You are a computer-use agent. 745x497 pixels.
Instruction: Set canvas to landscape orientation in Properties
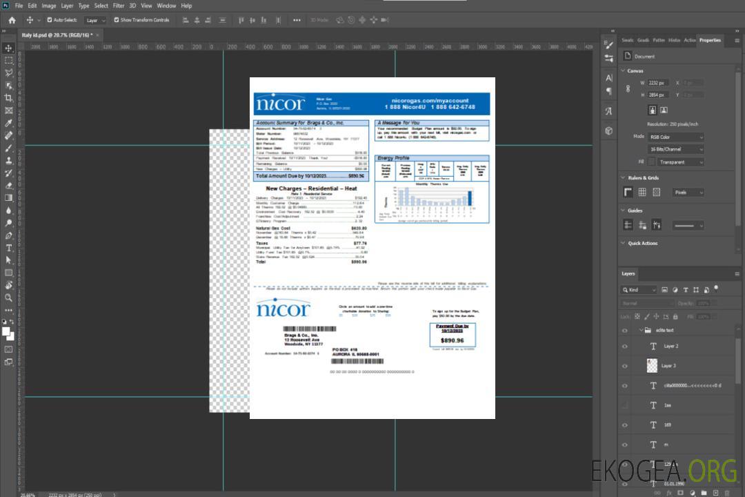pos(664,110)
